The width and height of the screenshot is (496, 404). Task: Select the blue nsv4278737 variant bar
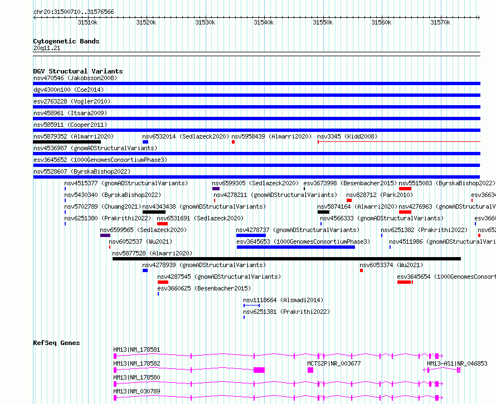click(x=251, y=235)
